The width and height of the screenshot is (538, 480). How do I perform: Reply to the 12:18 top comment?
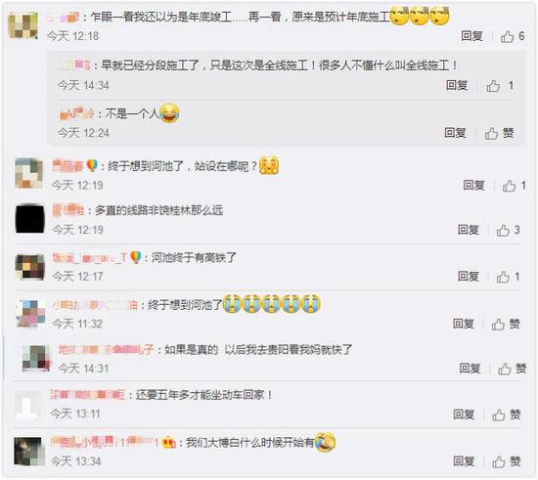(471, 35)
